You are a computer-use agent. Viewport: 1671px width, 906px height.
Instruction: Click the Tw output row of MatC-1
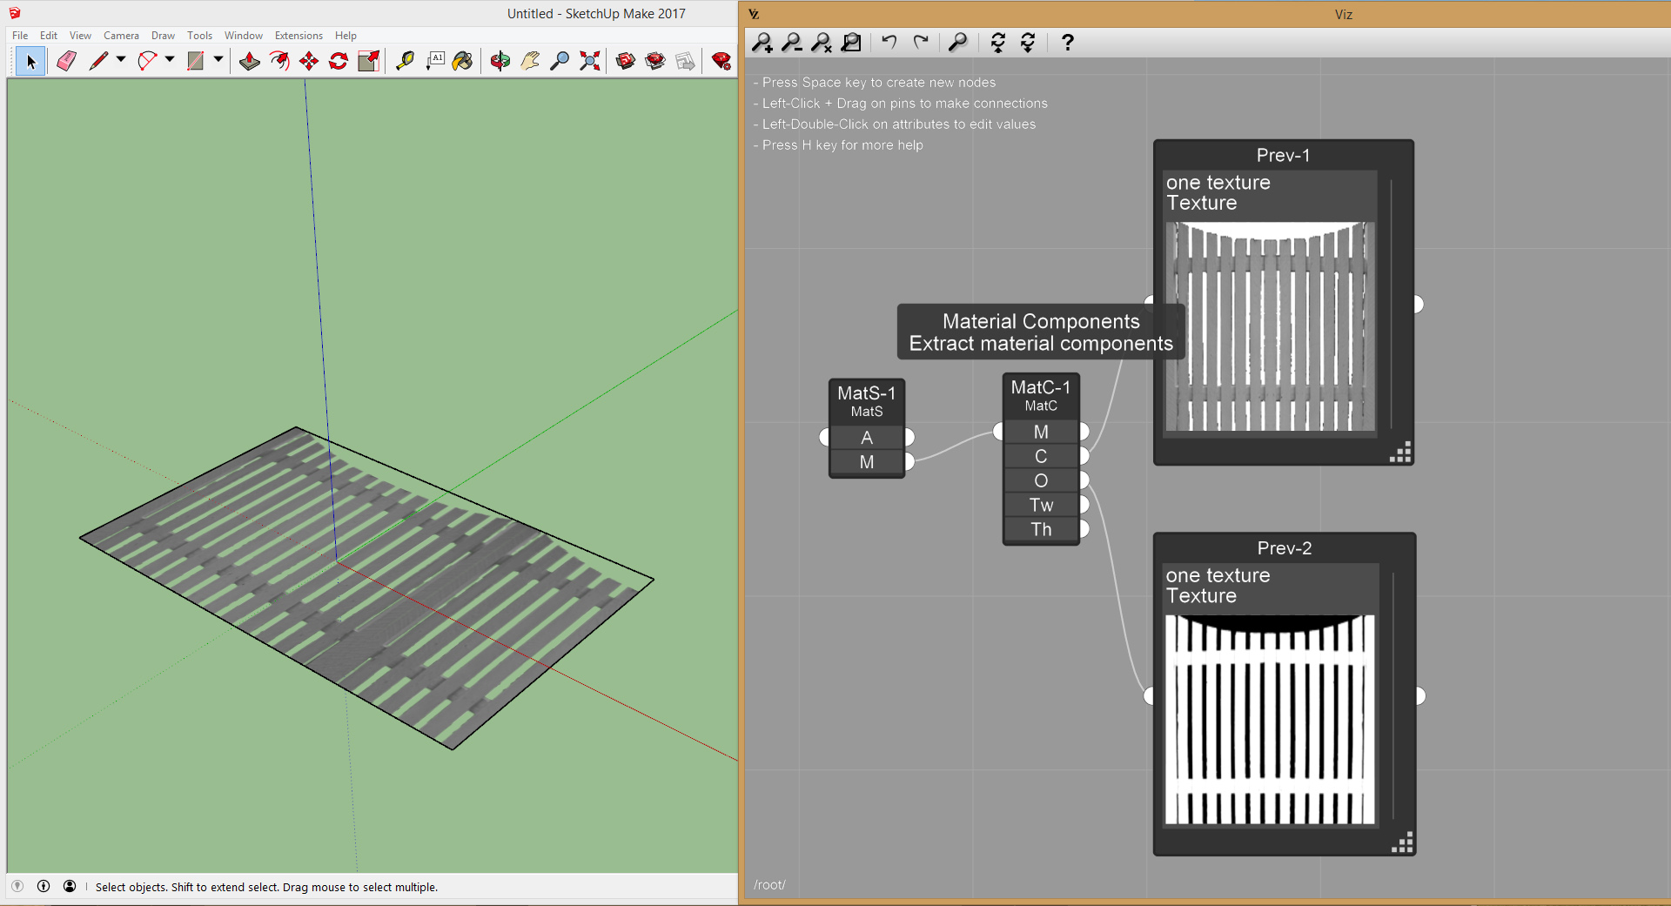[x=1041, y=505]
